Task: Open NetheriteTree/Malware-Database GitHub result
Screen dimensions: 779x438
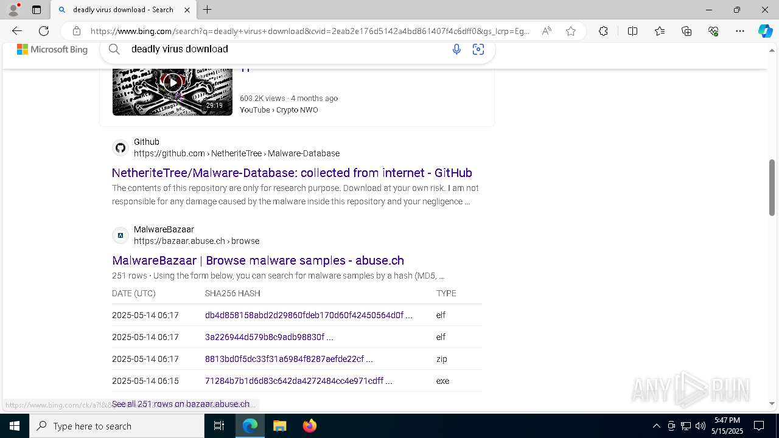Action: click(292, 173)
